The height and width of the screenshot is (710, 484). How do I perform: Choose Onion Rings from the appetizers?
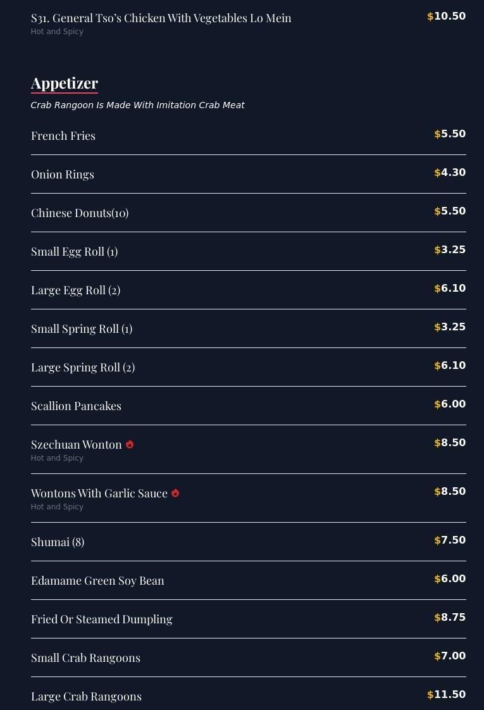(x=63, y=175)
